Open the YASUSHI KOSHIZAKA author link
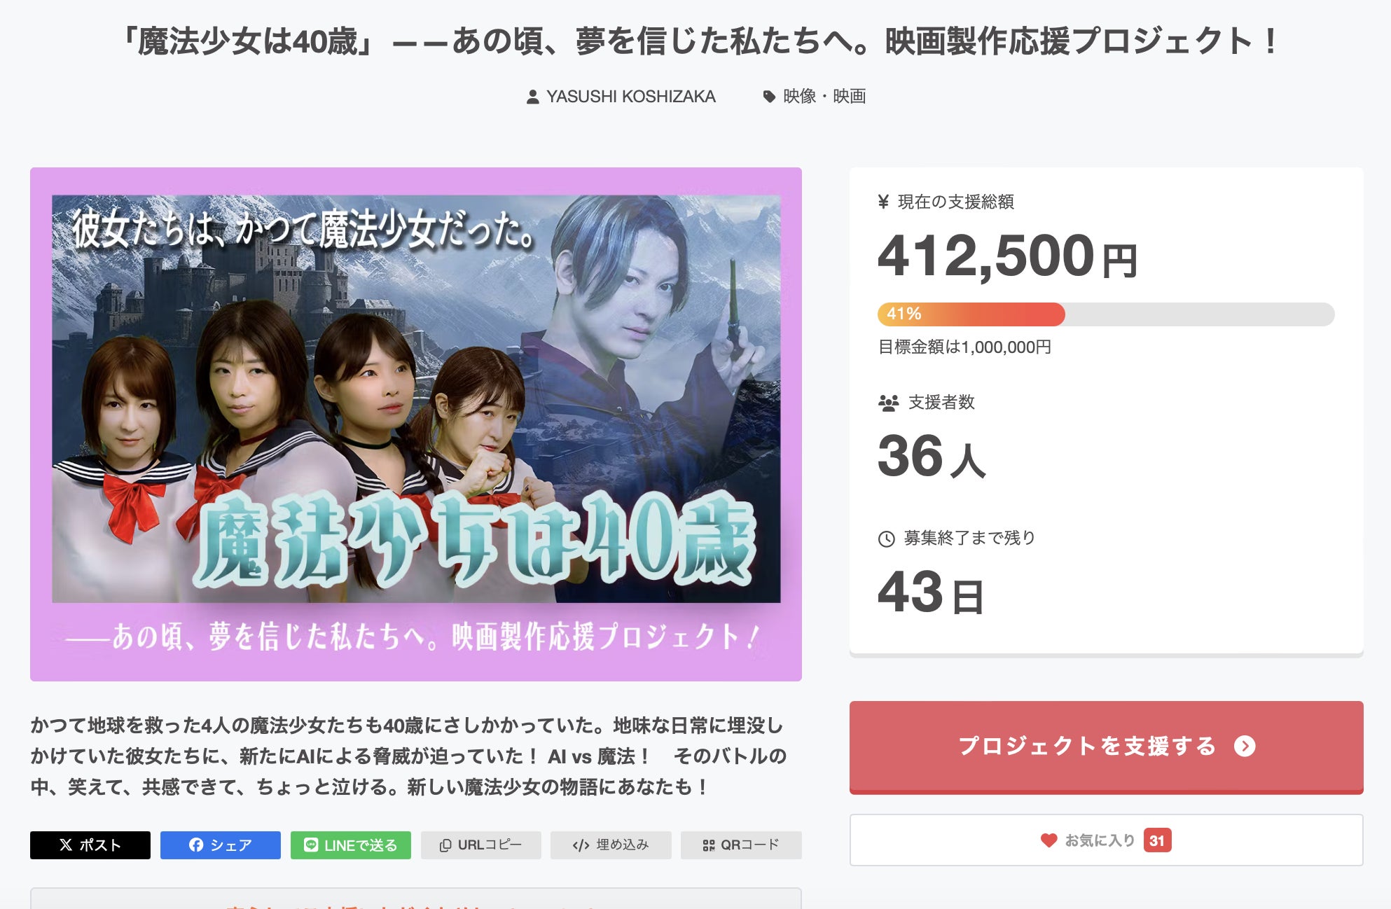 click(x=630, y=97)
